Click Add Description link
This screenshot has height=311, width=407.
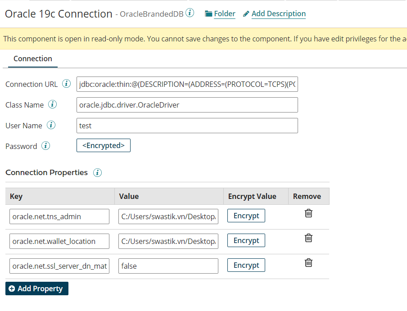[x=274, y=14]
